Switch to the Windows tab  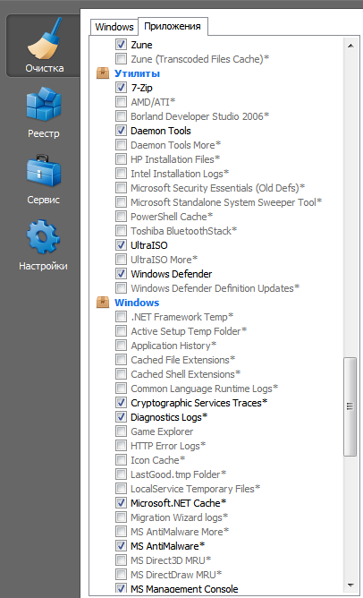[x=114, y=27]
